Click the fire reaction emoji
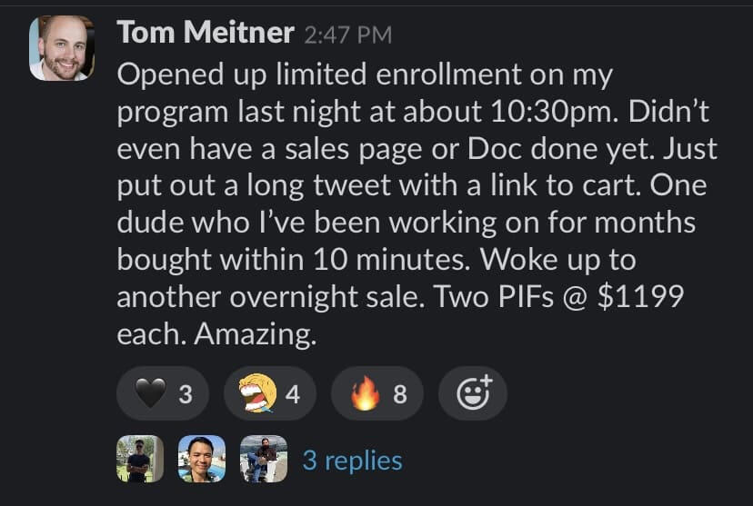The image size is (753, 506). click(365, 394)
